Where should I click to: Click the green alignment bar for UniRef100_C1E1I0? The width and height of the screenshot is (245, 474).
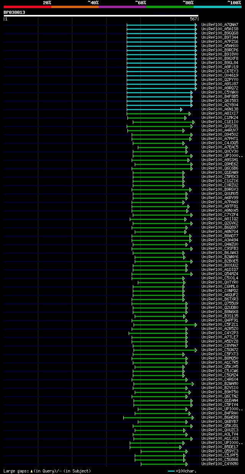[163, 122]
